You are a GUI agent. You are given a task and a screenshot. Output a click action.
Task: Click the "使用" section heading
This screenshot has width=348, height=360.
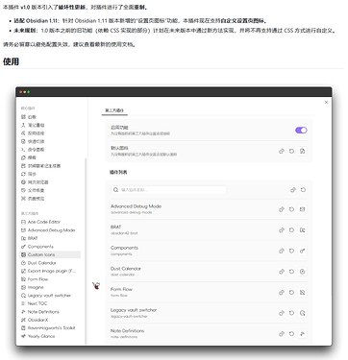coord(11,61)
